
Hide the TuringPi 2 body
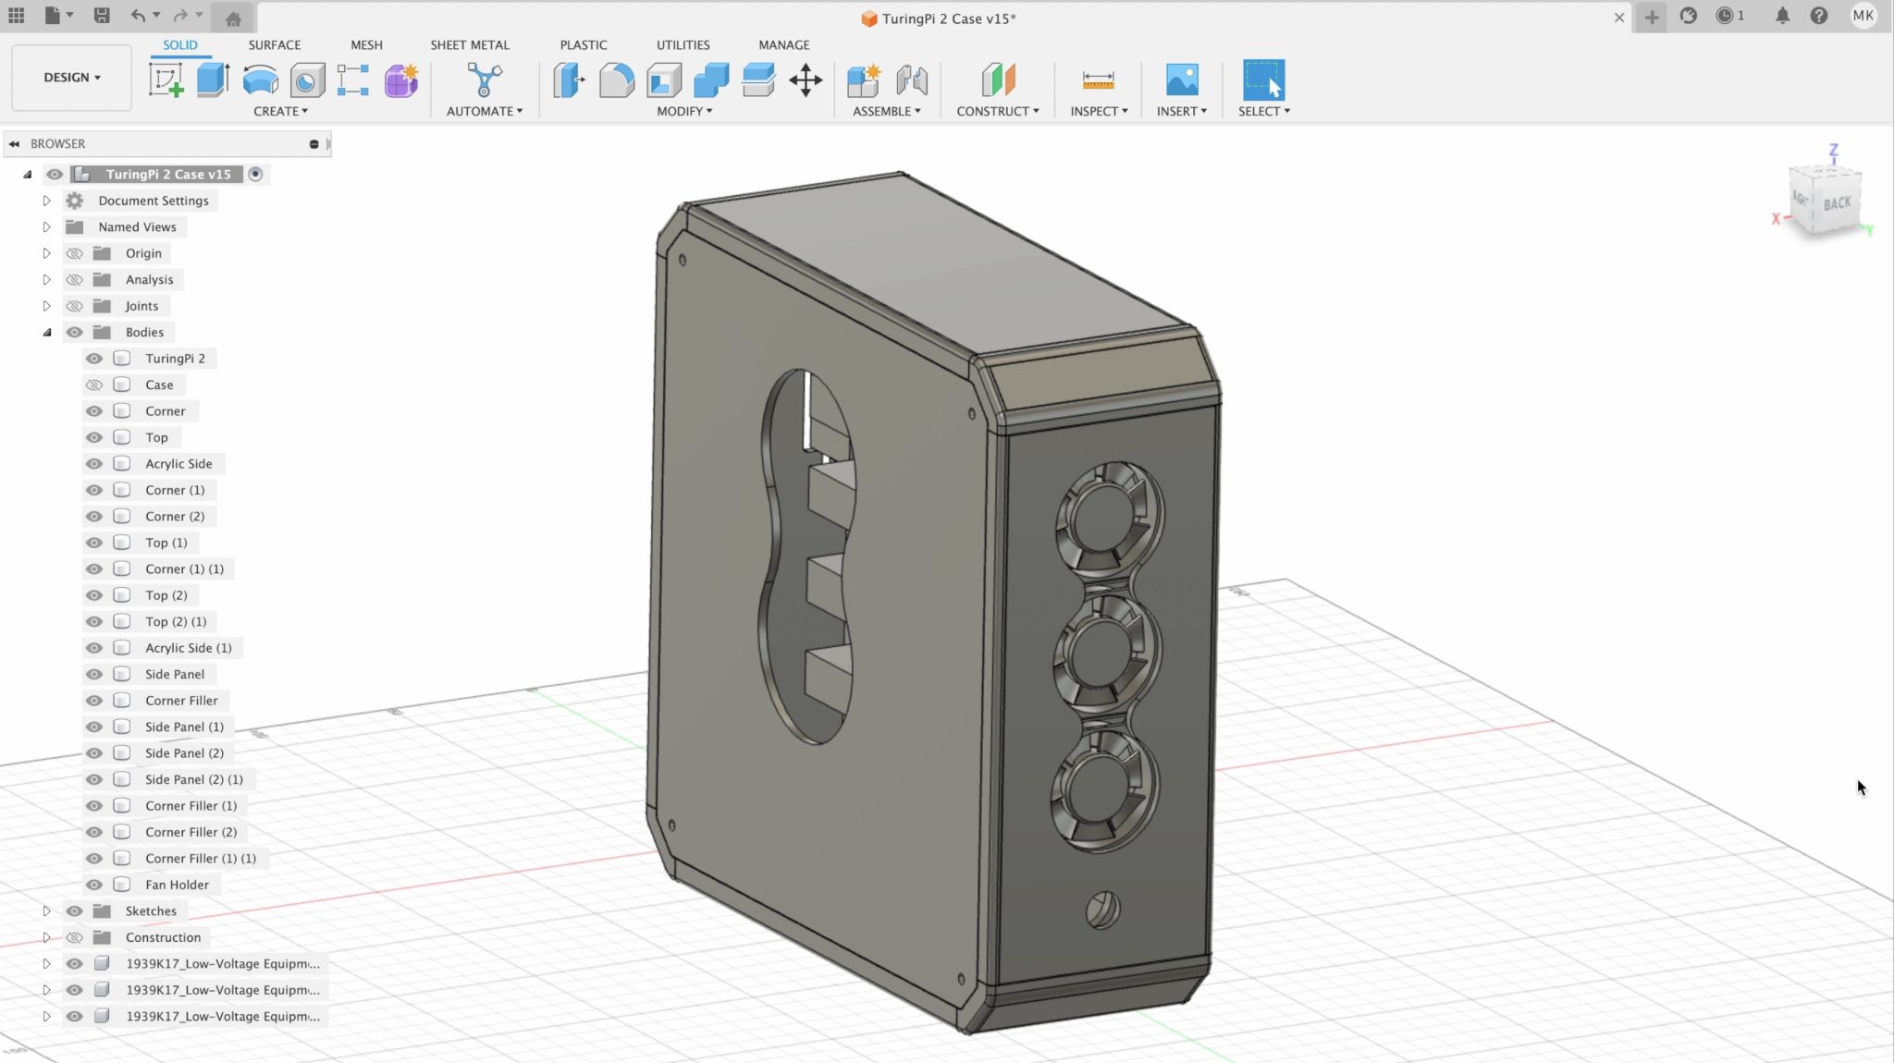pos(93,358)
